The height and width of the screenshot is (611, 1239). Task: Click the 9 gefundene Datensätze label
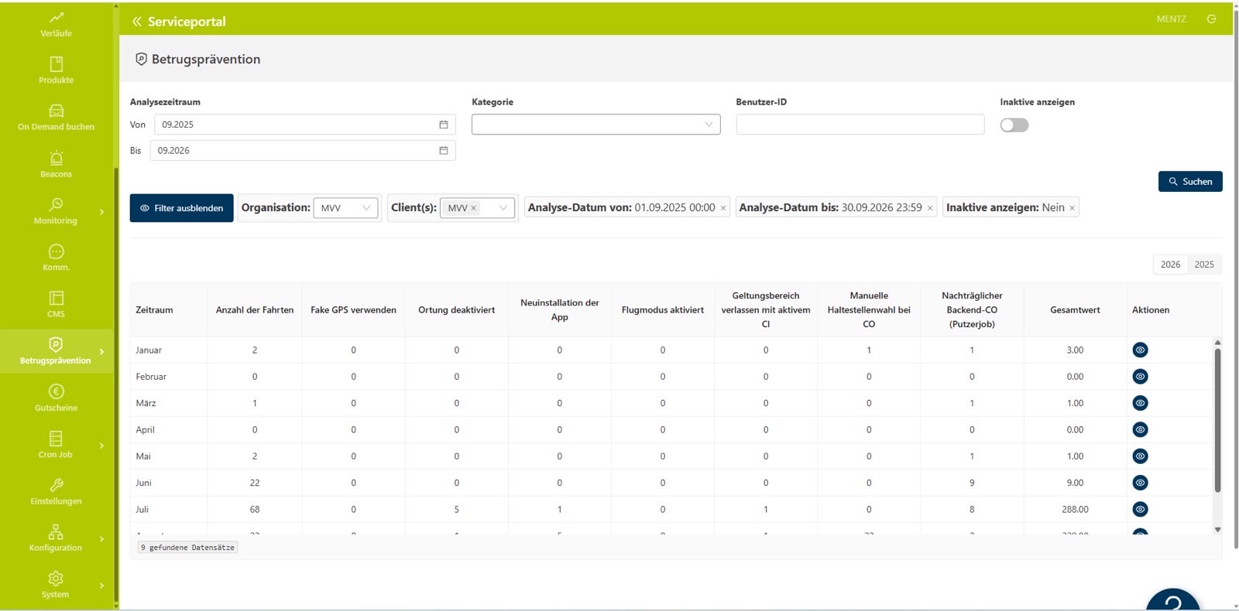click(187, 548)
